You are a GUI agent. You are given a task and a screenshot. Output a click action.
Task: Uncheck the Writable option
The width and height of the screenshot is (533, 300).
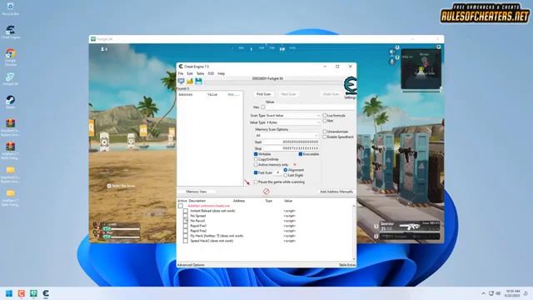click(256, 154)
